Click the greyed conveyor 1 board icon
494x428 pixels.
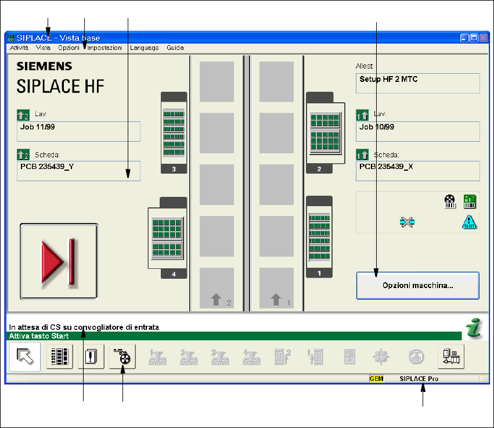[x=315, y=357]
